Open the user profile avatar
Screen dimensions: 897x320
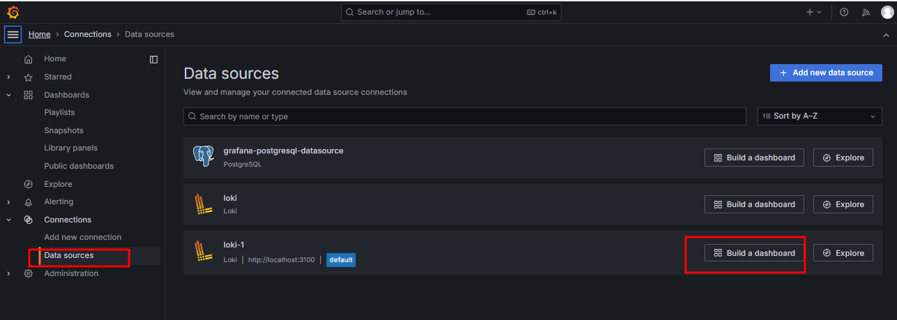coord(887,12)
